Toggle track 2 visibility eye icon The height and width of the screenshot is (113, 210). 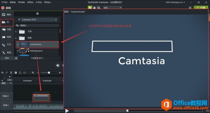click(x=11, y=95)
